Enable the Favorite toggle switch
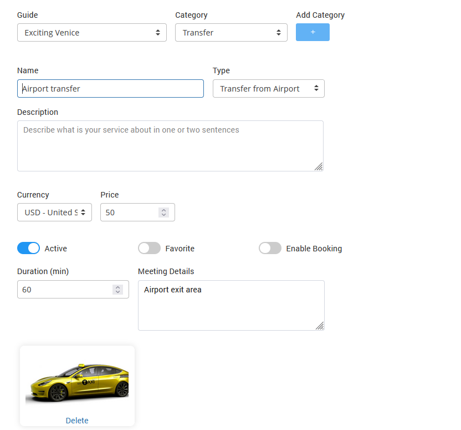The width and height of the screenshot is (461, 430). [149, 249]
